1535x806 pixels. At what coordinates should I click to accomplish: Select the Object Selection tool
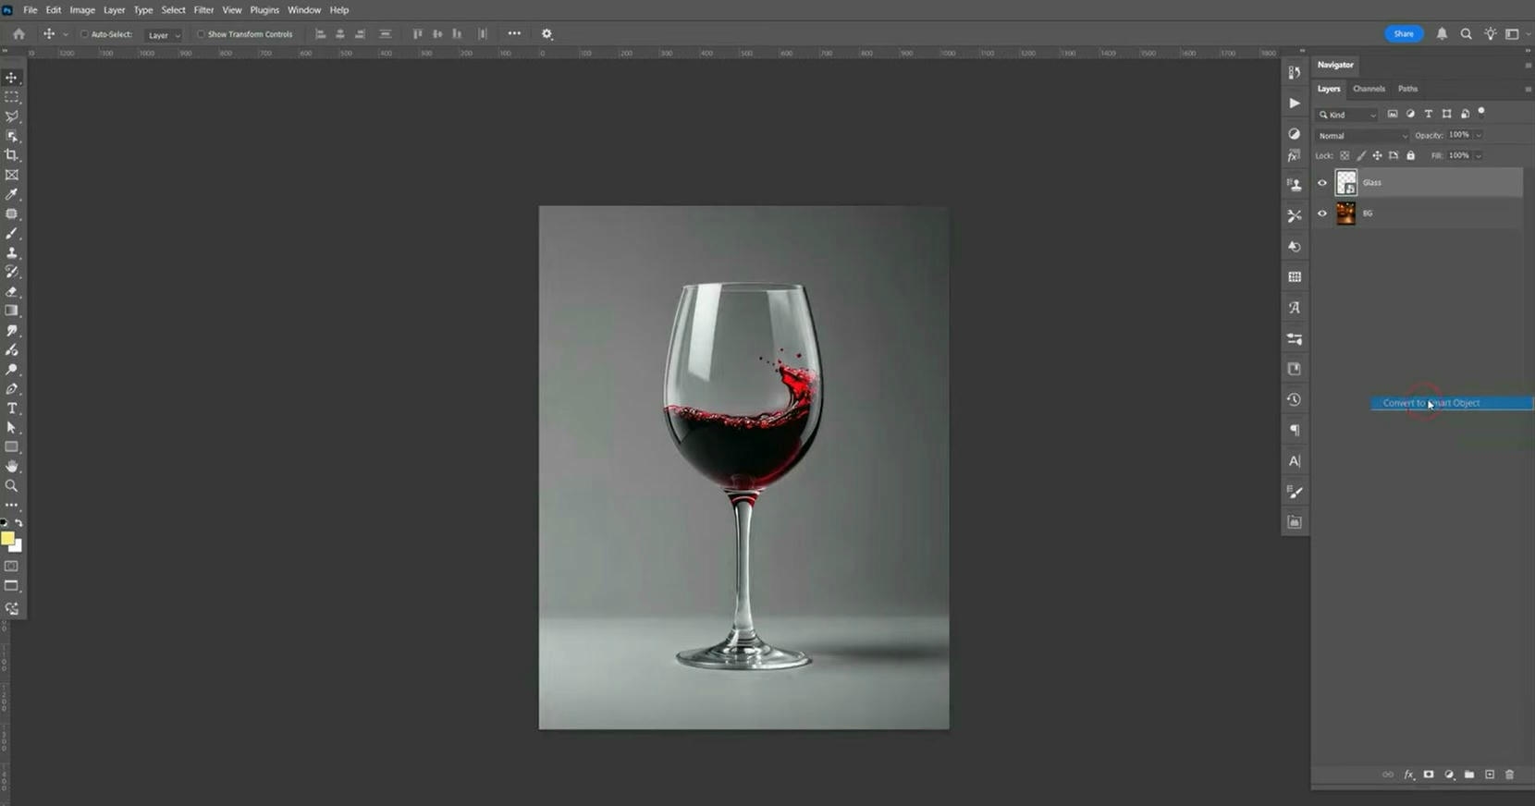pos(12,136)
